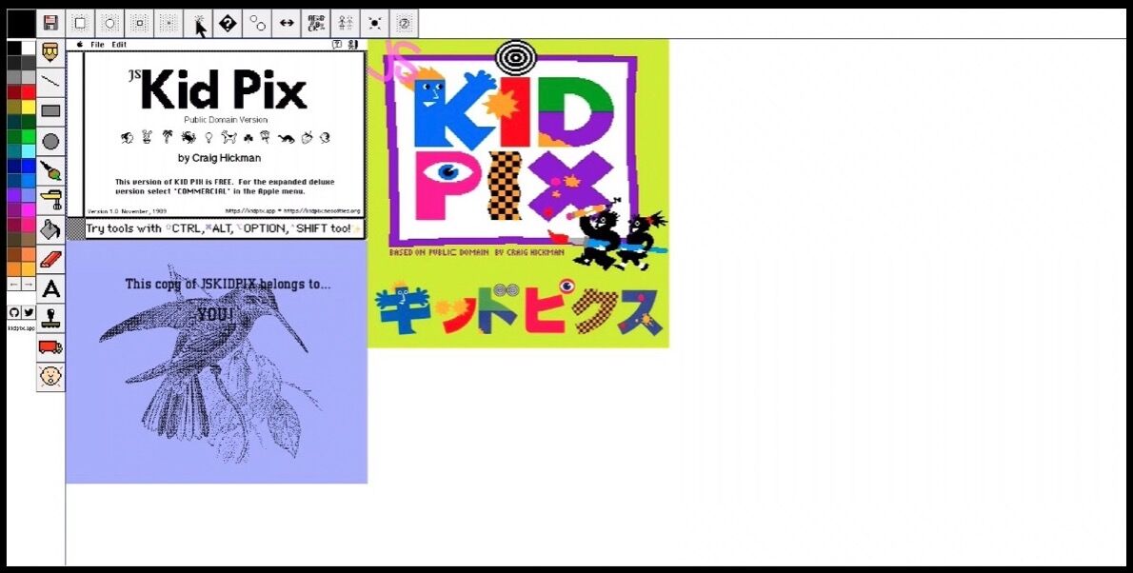The image size is (1133, 573).
Task: Open the Twitter bird icon link
Action: (x=29, y=312)
